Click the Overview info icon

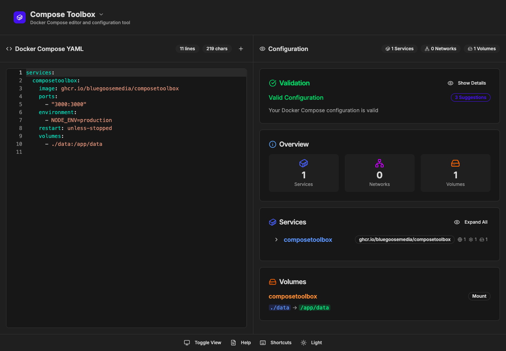(x=273, y=144)
